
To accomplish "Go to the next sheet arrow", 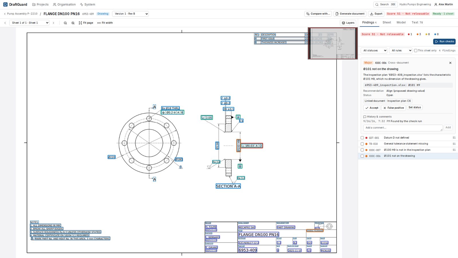I will 53,23.
